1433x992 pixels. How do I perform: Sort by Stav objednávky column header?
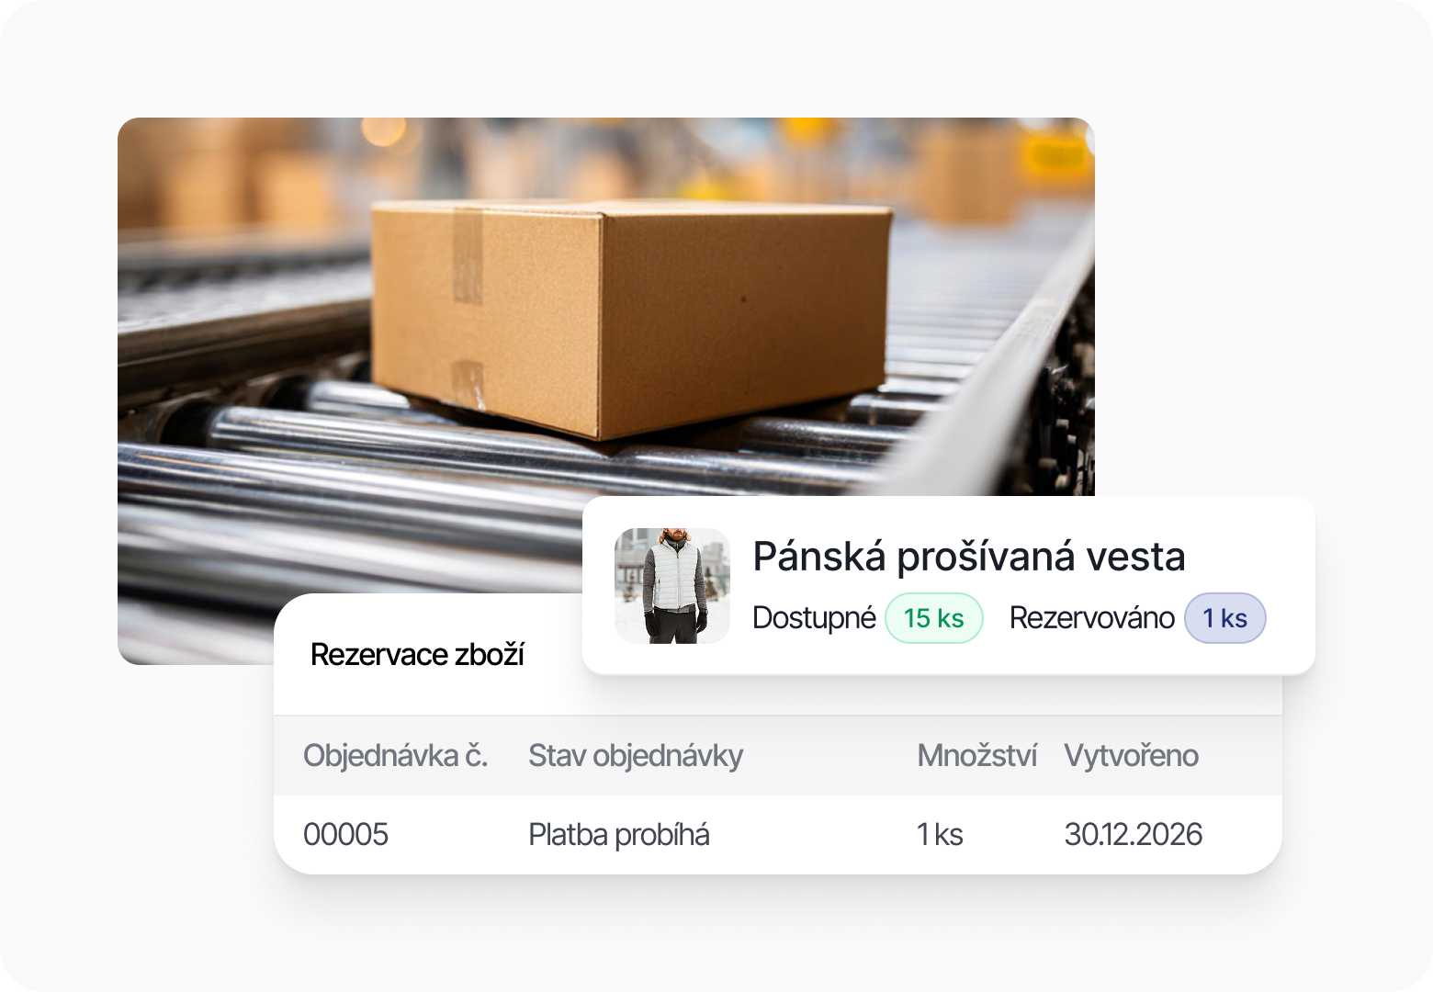click(636, 756)
